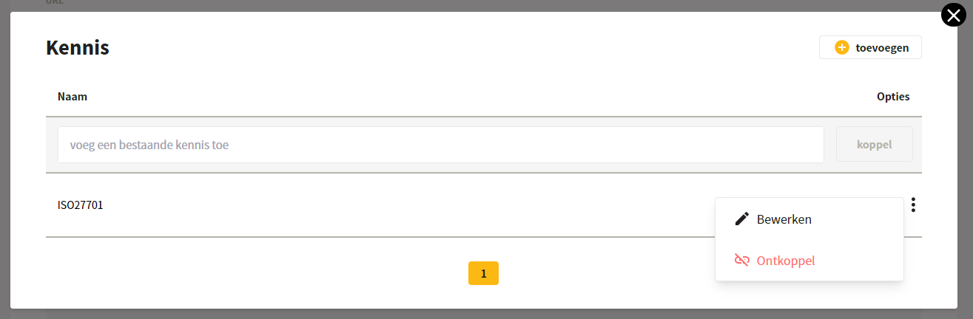
Task: Click the toevoegen button label
Action: point(882,47)
